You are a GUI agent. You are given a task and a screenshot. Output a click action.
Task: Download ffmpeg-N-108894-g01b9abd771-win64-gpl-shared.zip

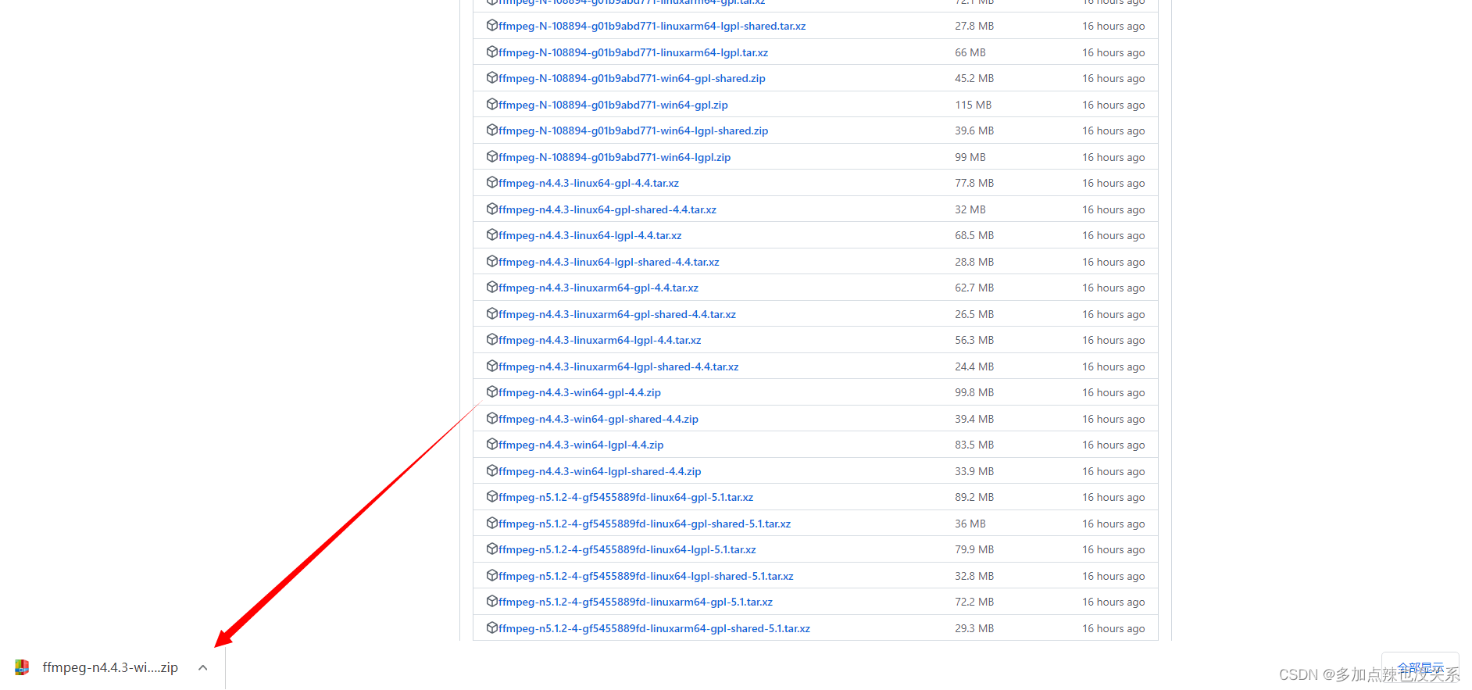(x=632, y=78)
